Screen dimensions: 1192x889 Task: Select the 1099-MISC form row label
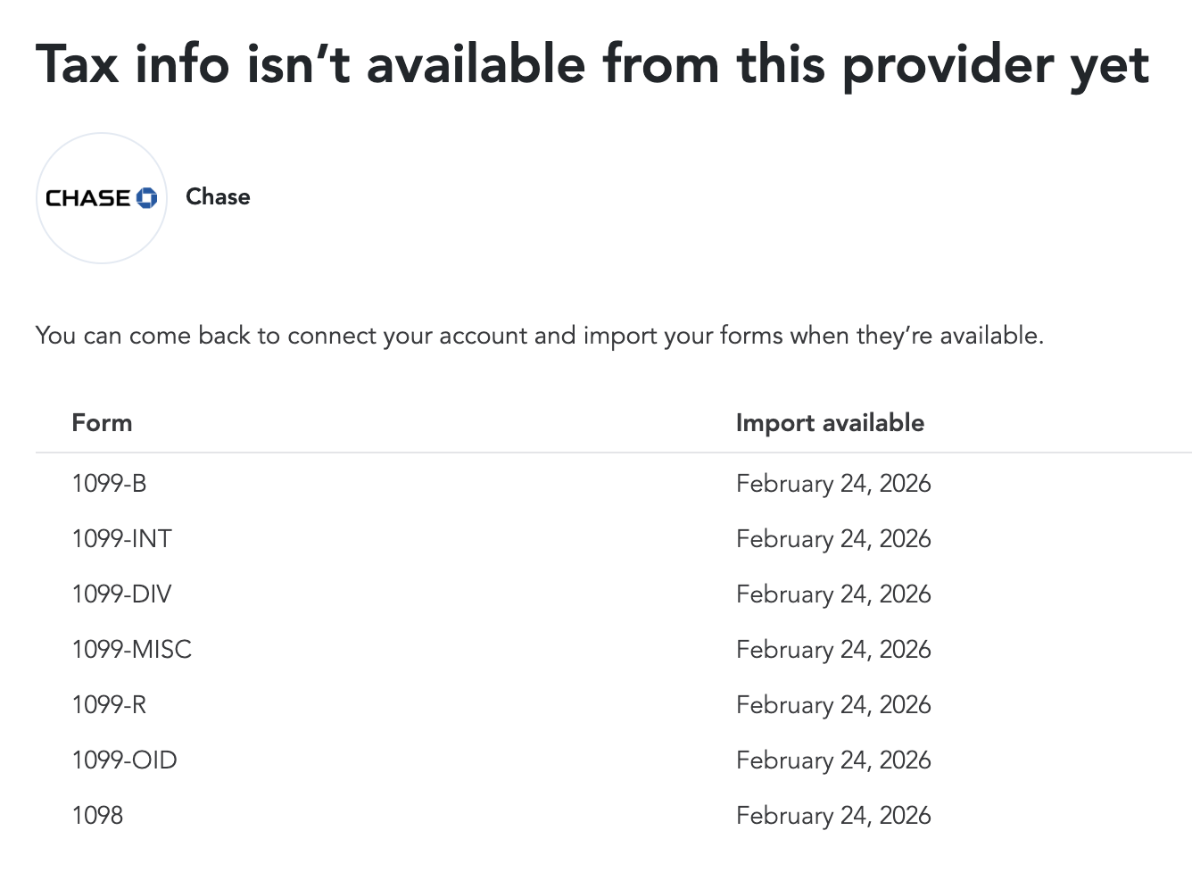click(131, 650)
